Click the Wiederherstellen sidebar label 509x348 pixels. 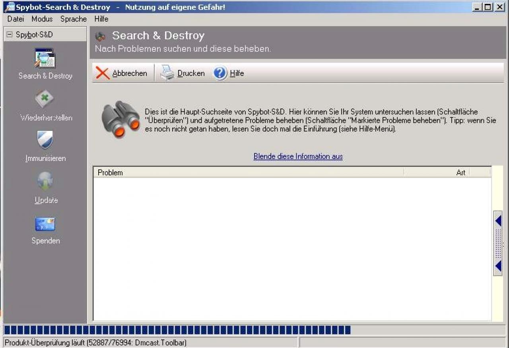tap(46, 118)
